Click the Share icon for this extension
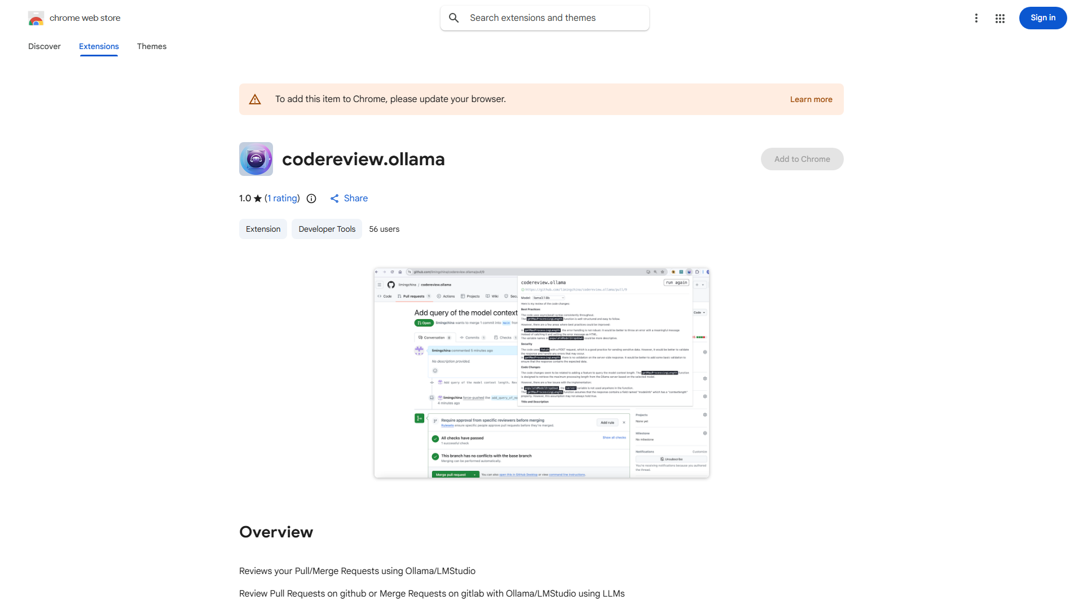1083x609 pixels. pyautogui.click(x=335, y=198)
